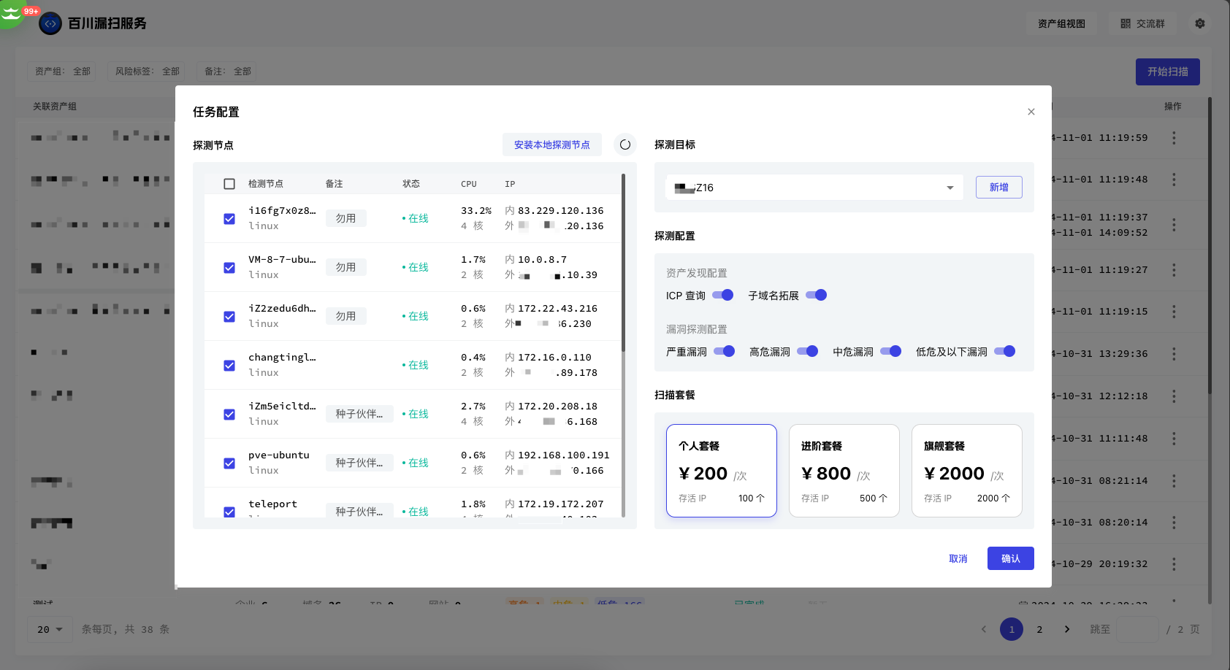
Task: Uncheck node pve-ubuntu checkbox
Action: click(229, 463)
